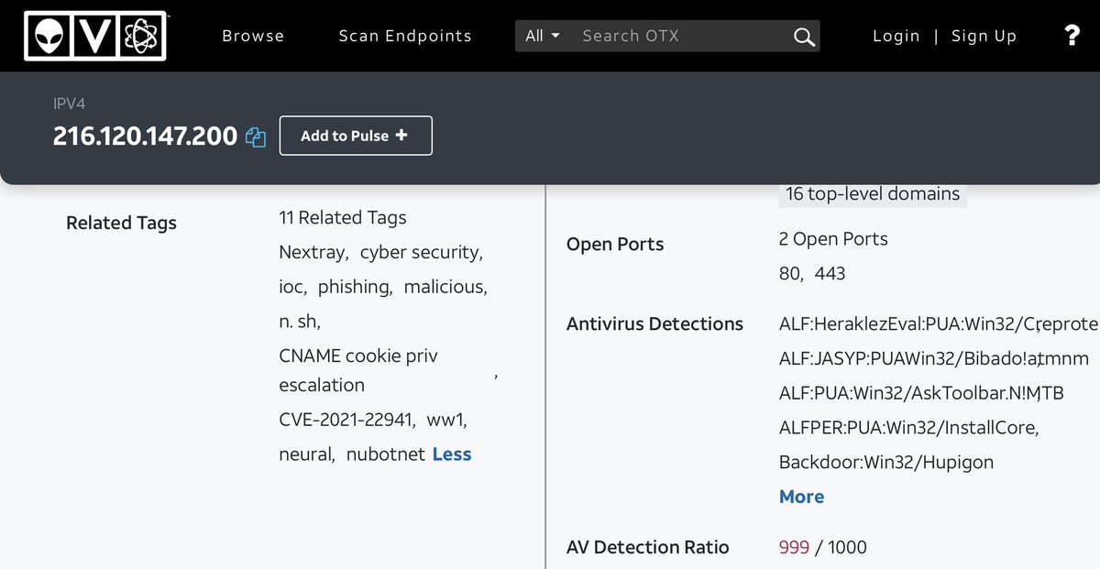The height and width of the screenshot is (569, 1100).
Task: Open the cyber security tag
Action: coord(419,252)
